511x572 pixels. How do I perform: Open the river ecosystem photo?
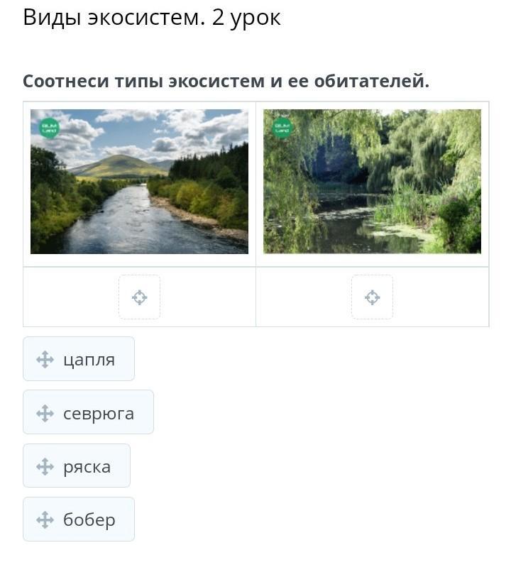click(139, 182)
